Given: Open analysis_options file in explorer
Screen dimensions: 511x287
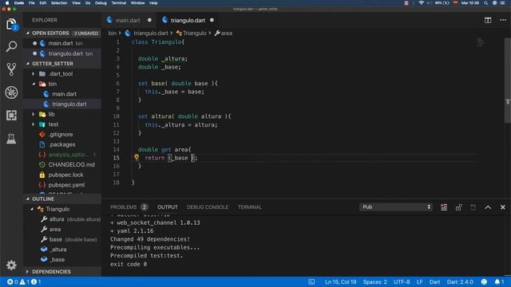Looking at the screenshot, I should pos(62,155).
